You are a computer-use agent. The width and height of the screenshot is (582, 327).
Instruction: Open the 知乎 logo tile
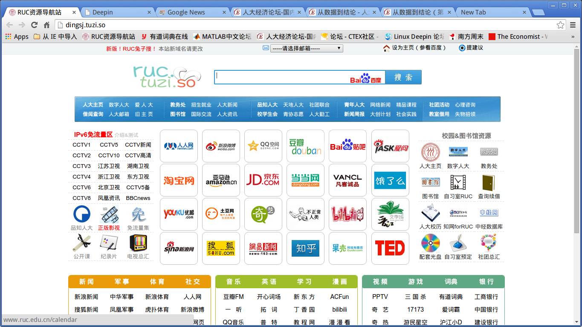point(305,249)
